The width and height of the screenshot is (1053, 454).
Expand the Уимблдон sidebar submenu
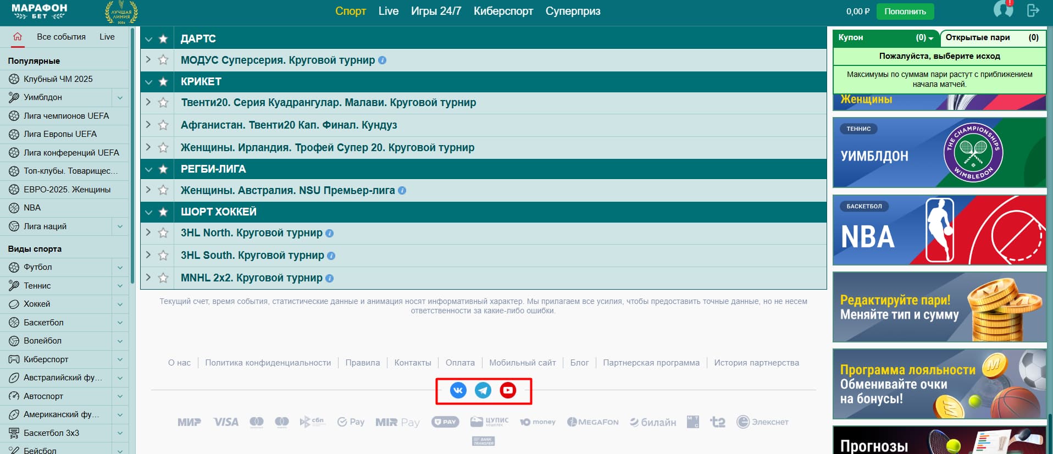point(120,97)
